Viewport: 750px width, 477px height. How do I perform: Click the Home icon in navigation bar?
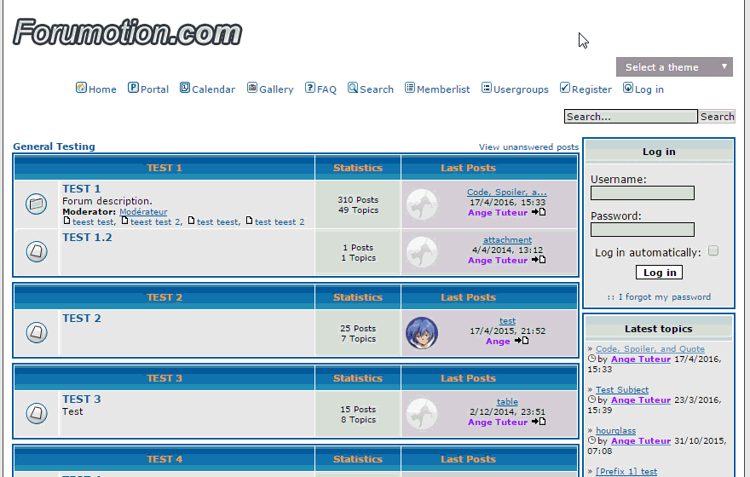point(81,88)
